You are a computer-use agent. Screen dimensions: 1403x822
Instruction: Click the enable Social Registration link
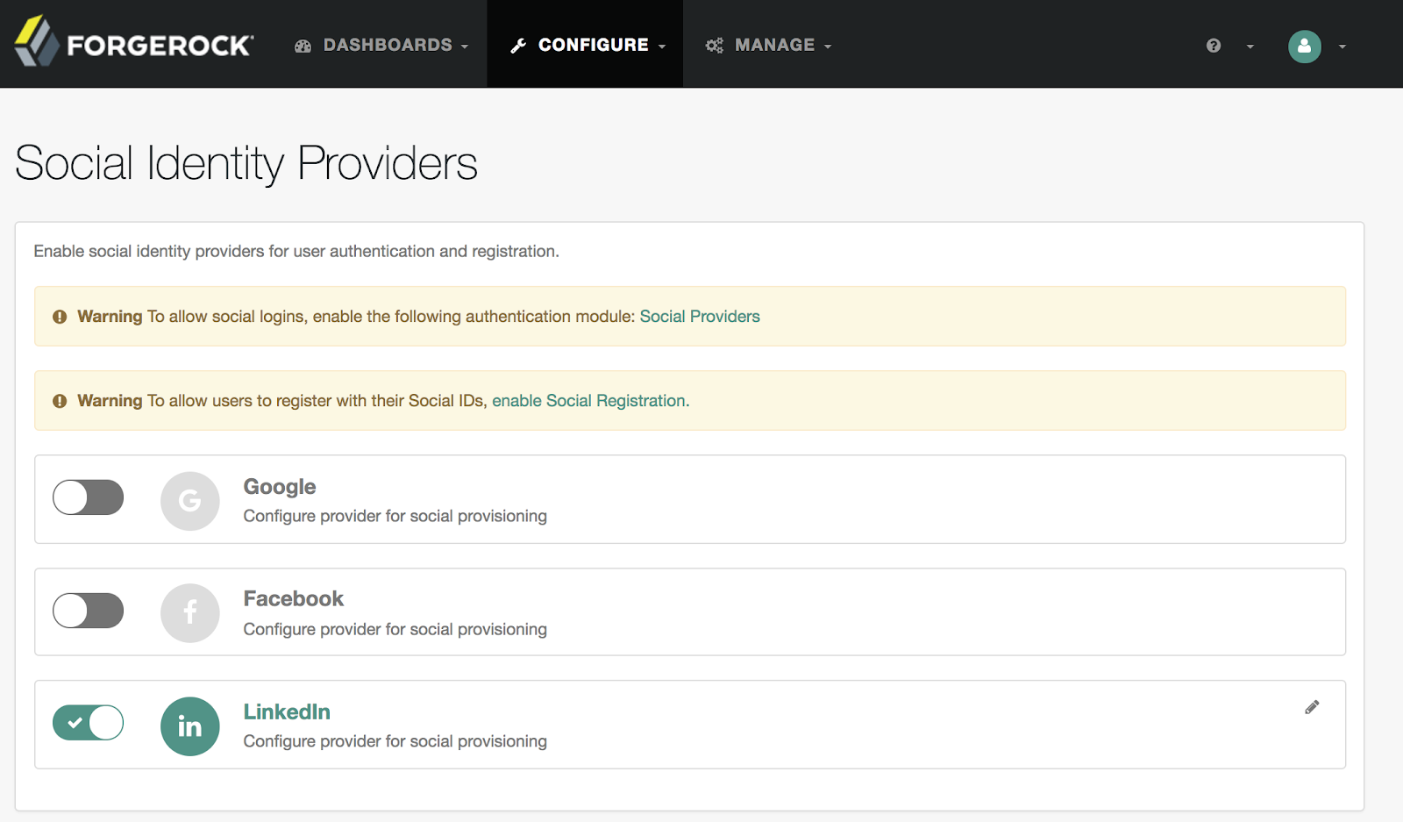(590, 401)
